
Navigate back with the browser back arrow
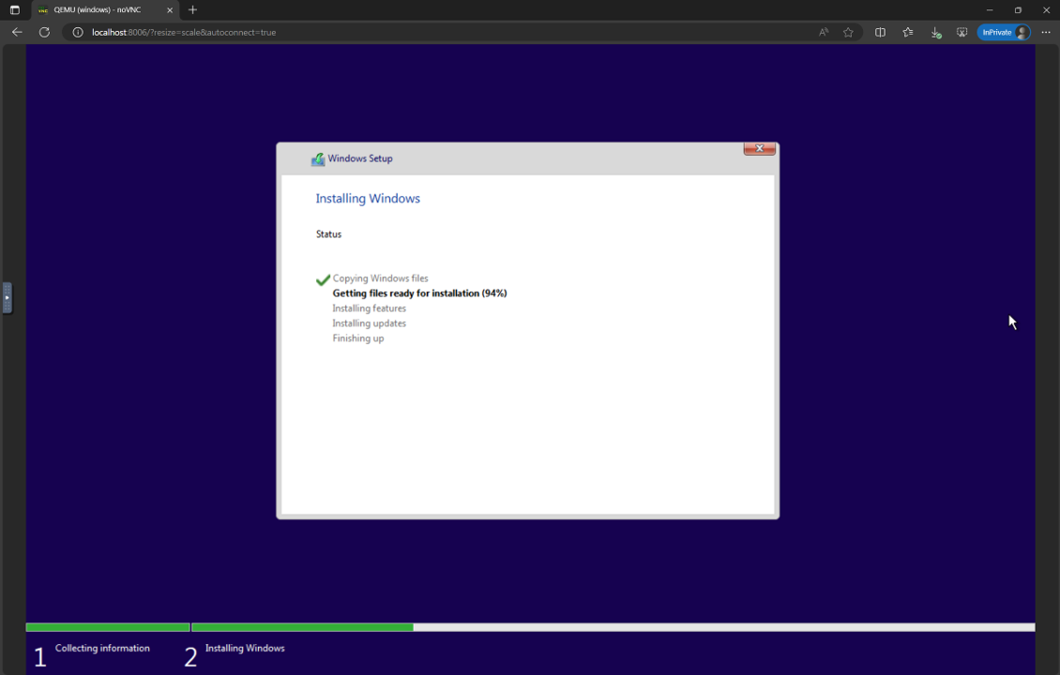coord(16,32)
